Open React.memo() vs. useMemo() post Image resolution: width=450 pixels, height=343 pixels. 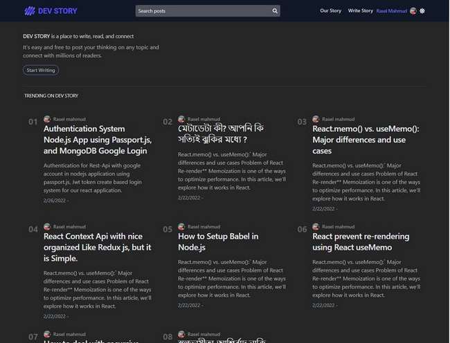point(366,140)
